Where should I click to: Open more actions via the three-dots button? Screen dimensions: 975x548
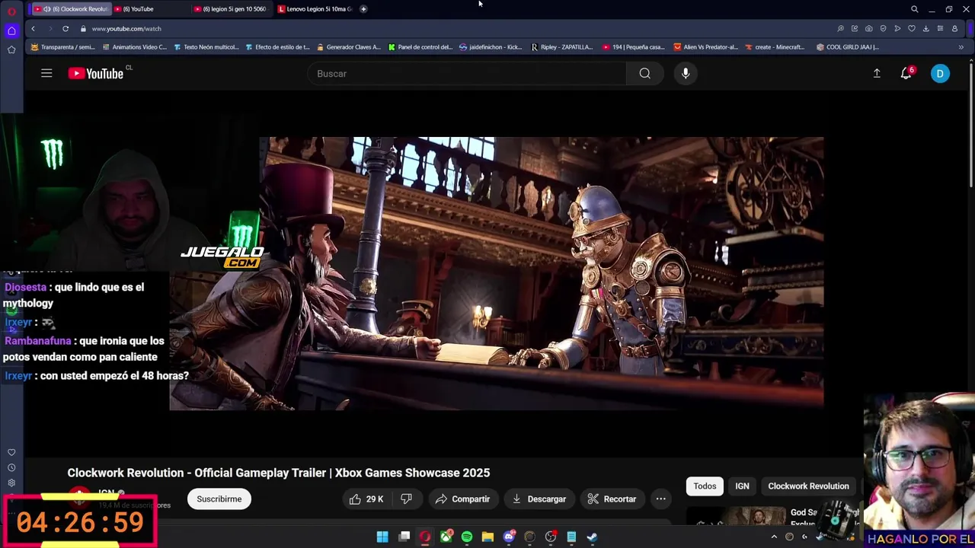click(661, 499)
